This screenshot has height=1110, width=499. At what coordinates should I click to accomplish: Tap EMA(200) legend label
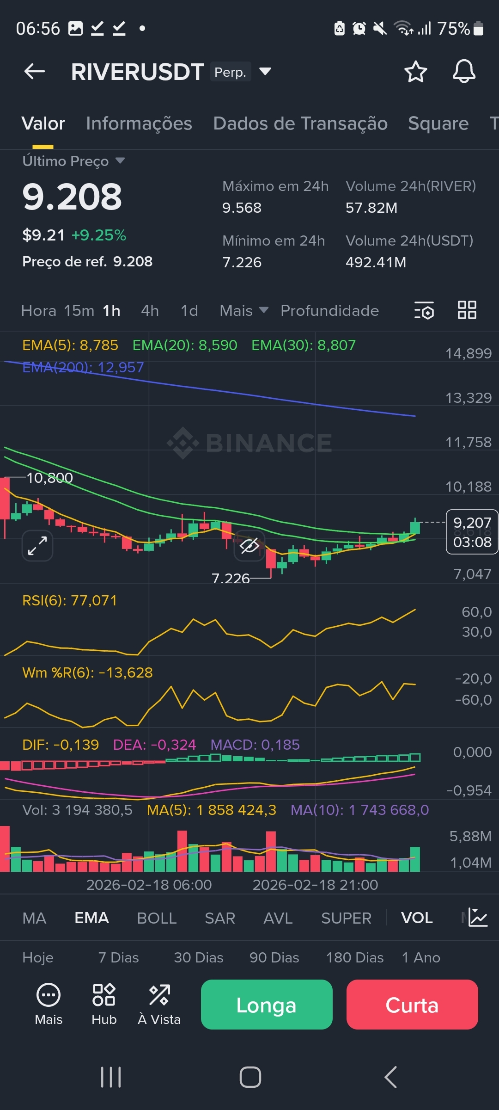point(83,367)
